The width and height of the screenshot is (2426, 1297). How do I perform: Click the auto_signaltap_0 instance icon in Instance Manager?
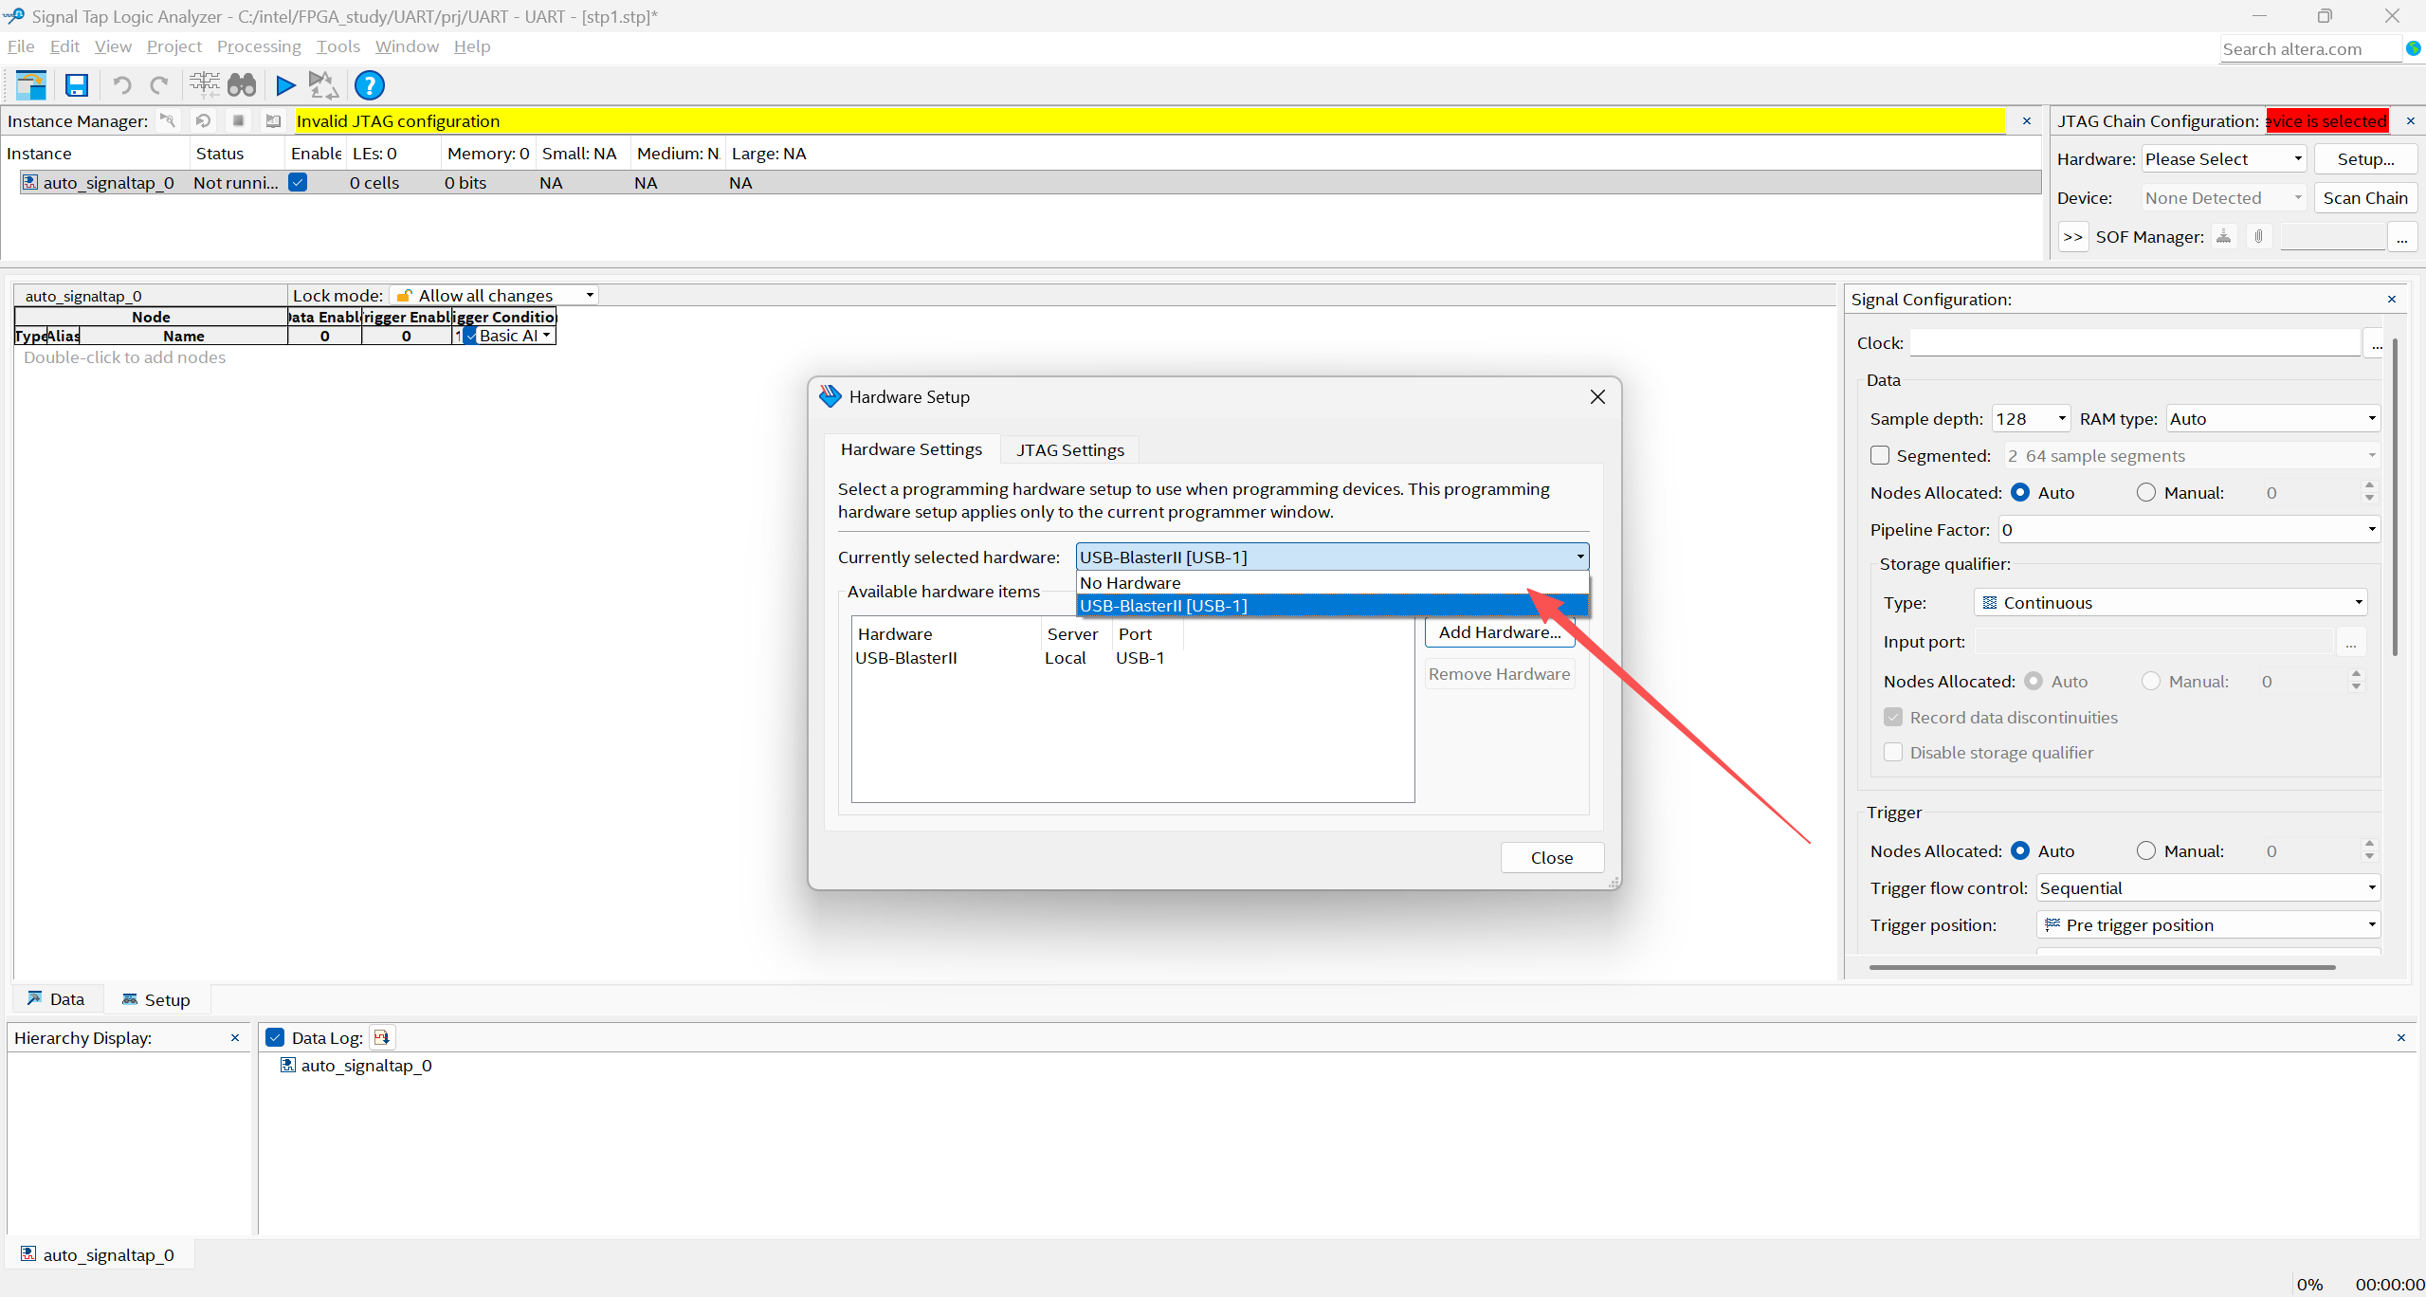point(30,182)
